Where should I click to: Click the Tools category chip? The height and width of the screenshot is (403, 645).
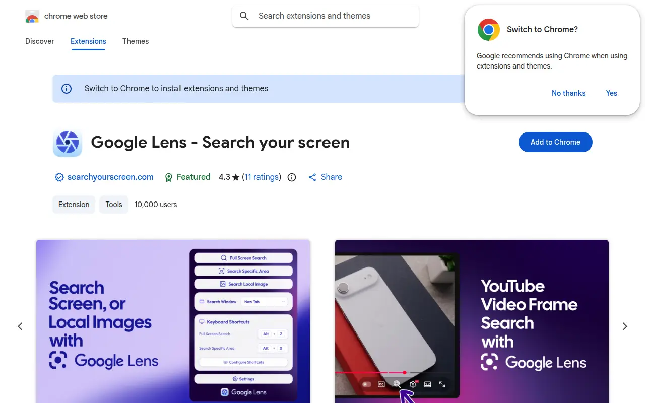(x=114, y=205)
